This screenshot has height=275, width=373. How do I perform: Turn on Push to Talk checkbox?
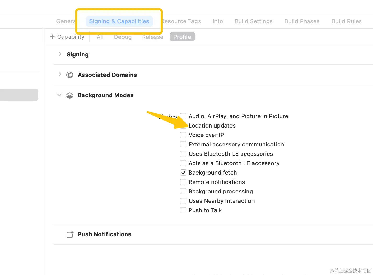pyautogui.click(x=183, y=210)
